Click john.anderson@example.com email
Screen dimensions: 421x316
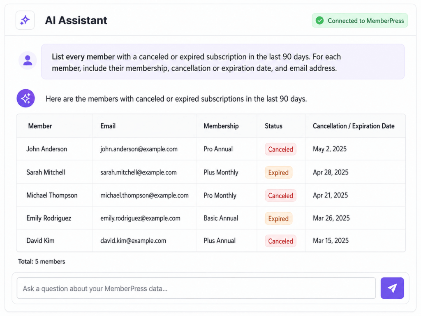pos(139,149)
